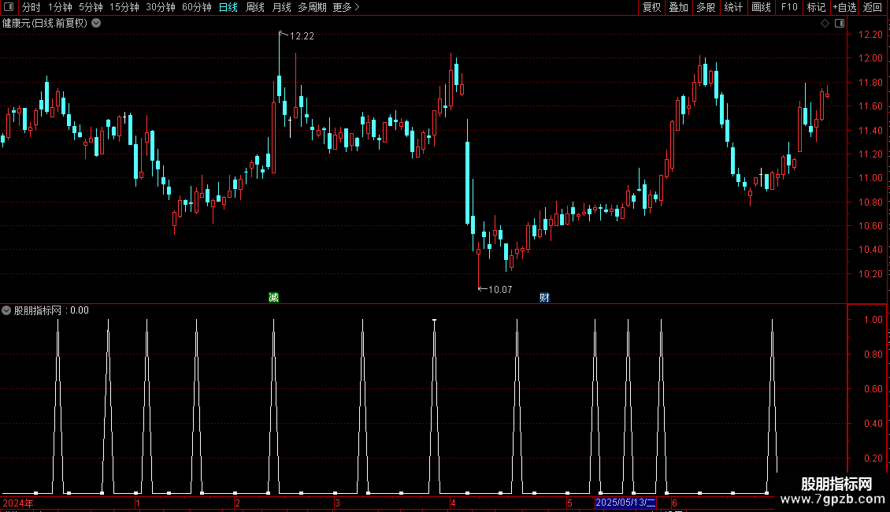Select the 60分钟 period tab
This screenshot has height=512, width=890.
[197, 7]
